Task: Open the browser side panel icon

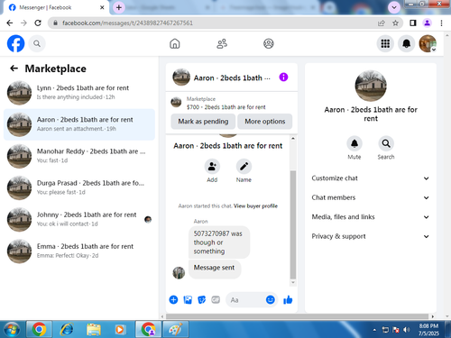Action: (413, 23)
